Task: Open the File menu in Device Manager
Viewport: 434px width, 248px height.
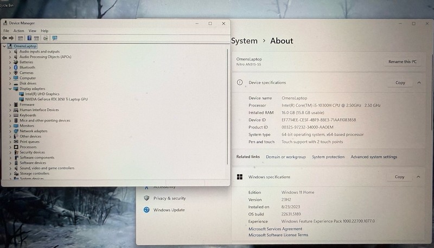Action: pyautogui.click(x=6, y=31)
